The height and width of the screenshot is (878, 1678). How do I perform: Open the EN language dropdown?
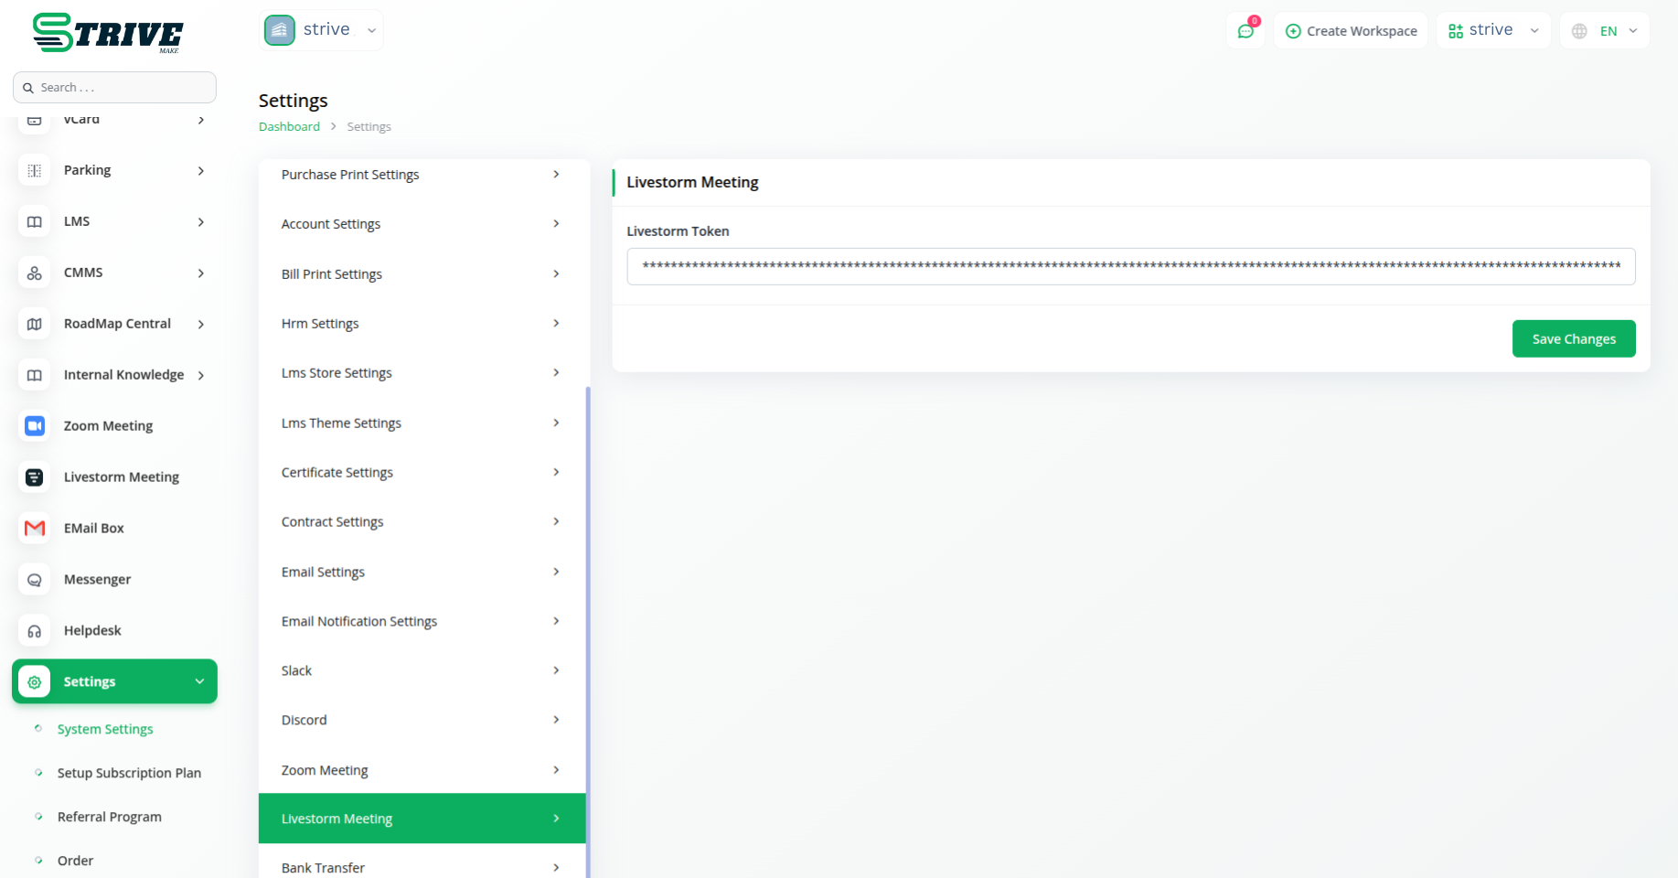[x=1606, y=31]
